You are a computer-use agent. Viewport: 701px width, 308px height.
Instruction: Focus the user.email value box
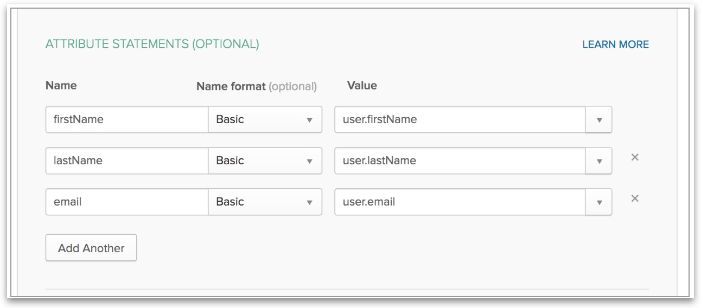460,202
